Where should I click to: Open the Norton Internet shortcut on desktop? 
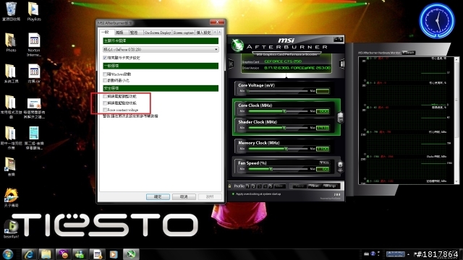coord(34,44)
